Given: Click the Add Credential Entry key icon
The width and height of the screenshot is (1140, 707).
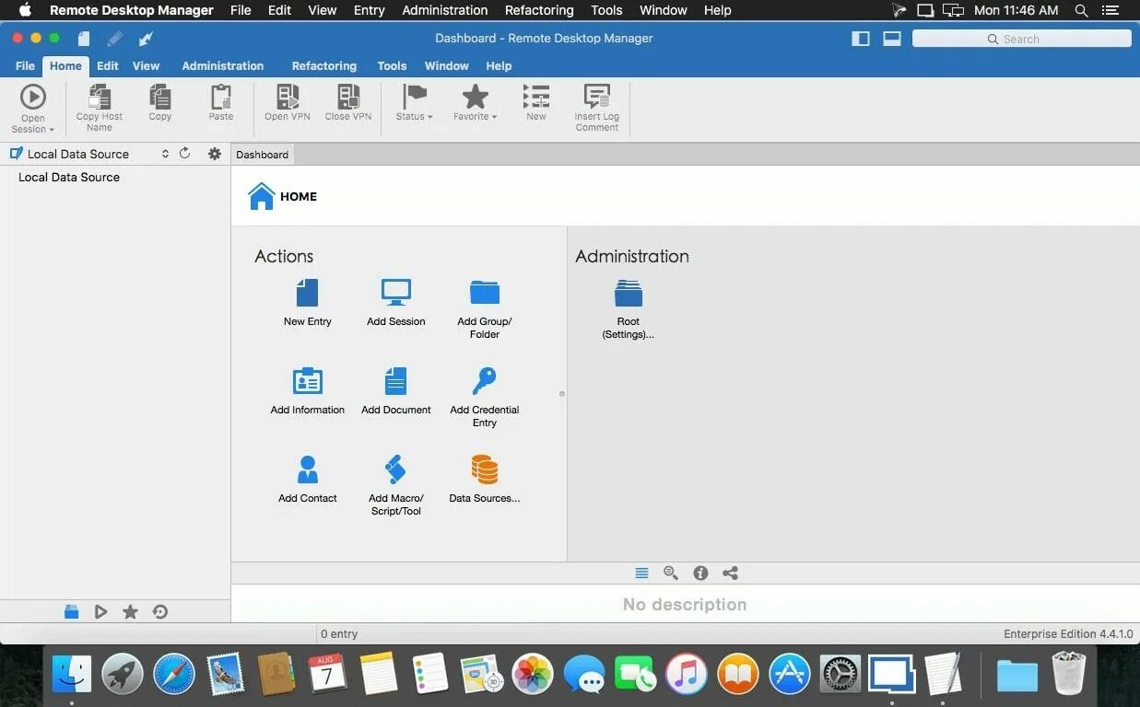Looking at the screenshot, I should point(485,381).
